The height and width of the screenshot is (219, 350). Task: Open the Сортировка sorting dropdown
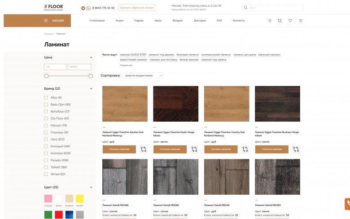pyautogui.click(x=143, y=76)
